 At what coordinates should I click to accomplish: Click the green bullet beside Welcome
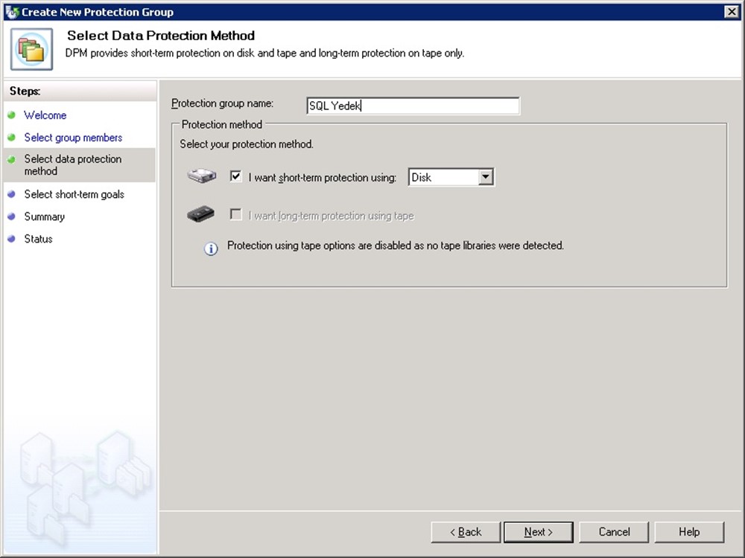11,115
